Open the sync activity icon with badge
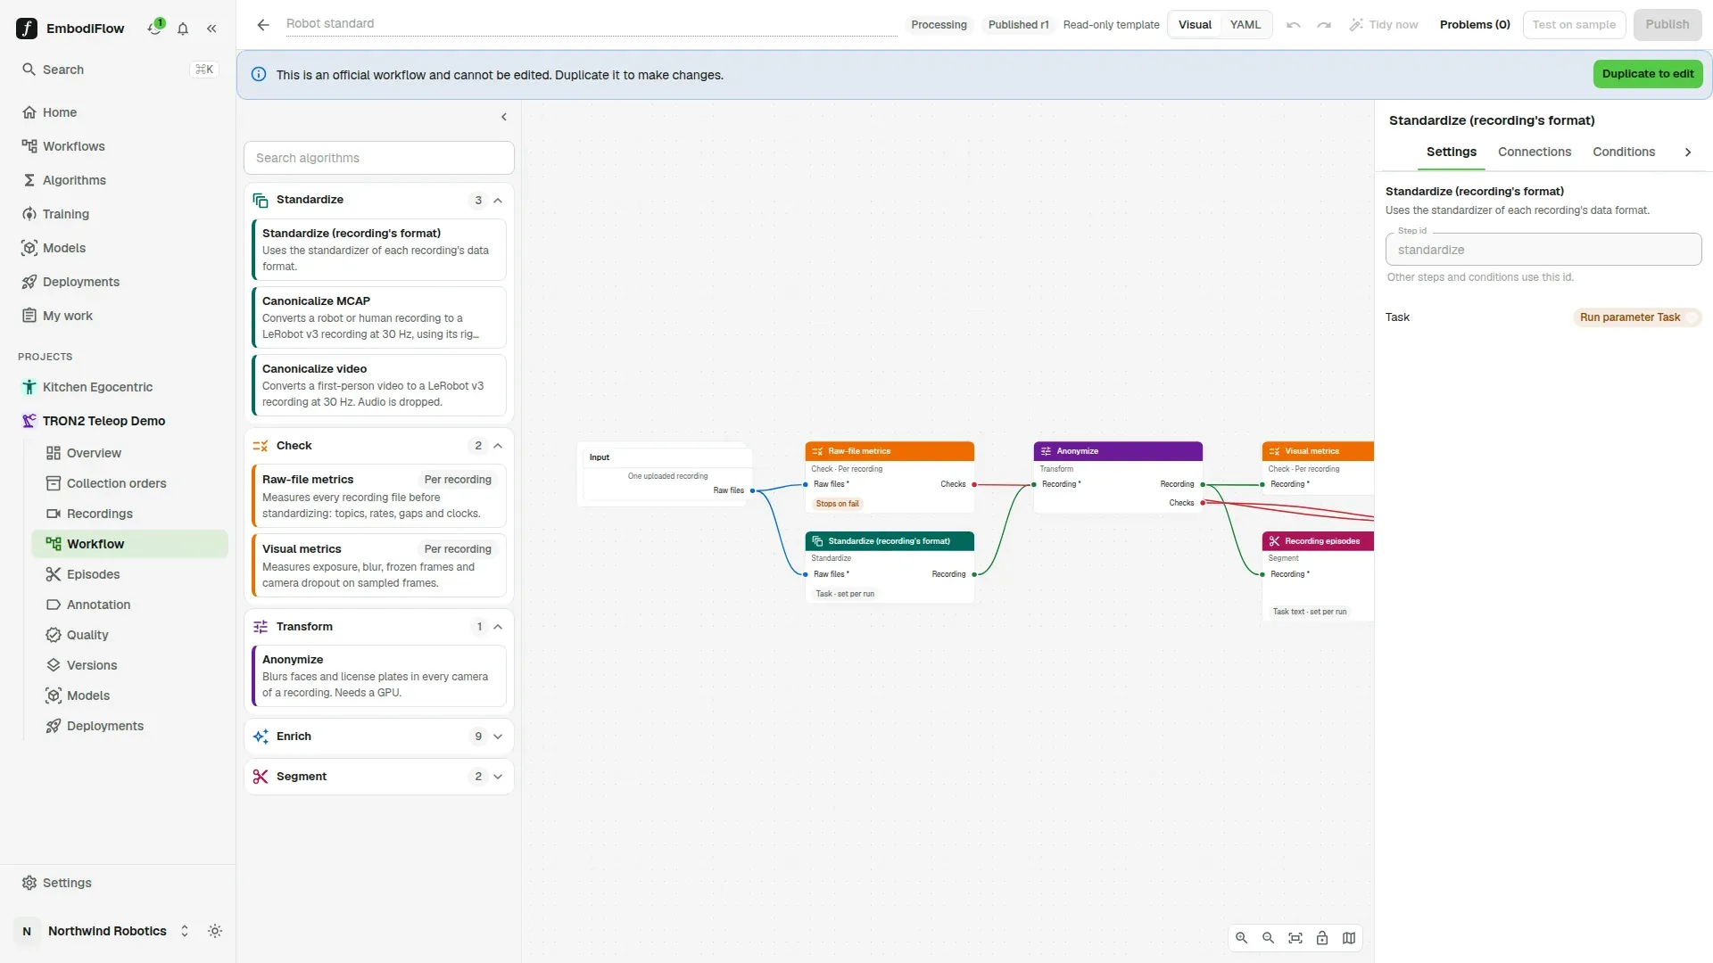This screenshot has width=1713, height=963. click(x=155, y=28)
